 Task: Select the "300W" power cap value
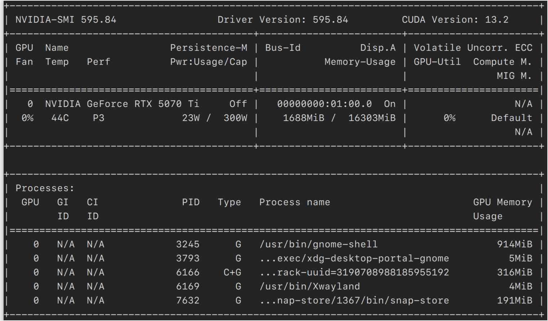[236, 118]
